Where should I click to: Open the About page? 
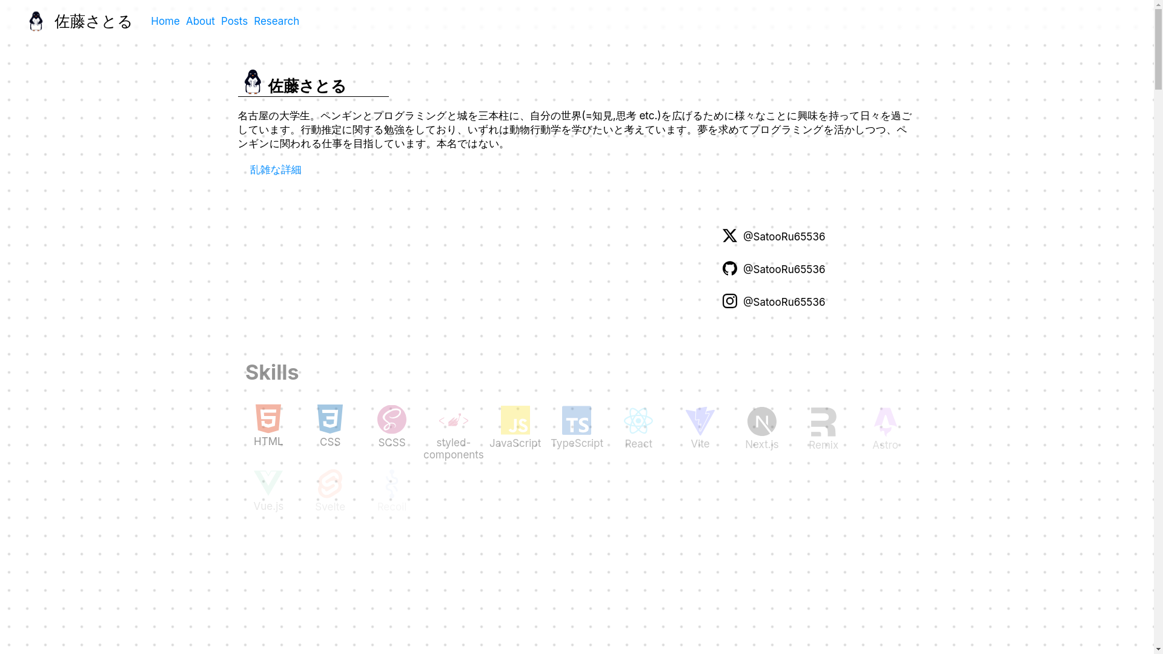coord(200,21)
